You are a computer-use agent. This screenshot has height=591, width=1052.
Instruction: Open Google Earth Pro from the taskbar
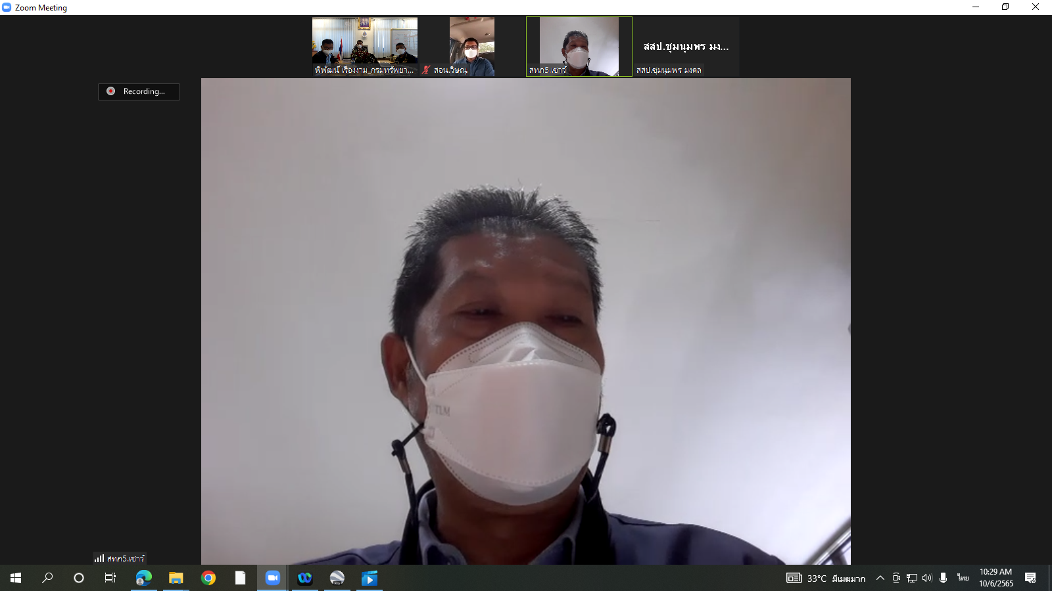pos(337,578)
